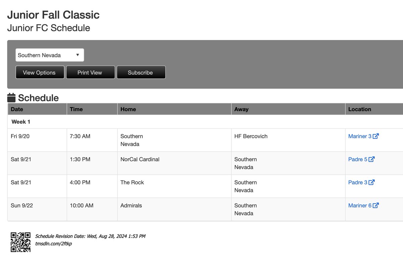The image size is (403, 260).
Task: Open the View Options menu
Action: 40,72
